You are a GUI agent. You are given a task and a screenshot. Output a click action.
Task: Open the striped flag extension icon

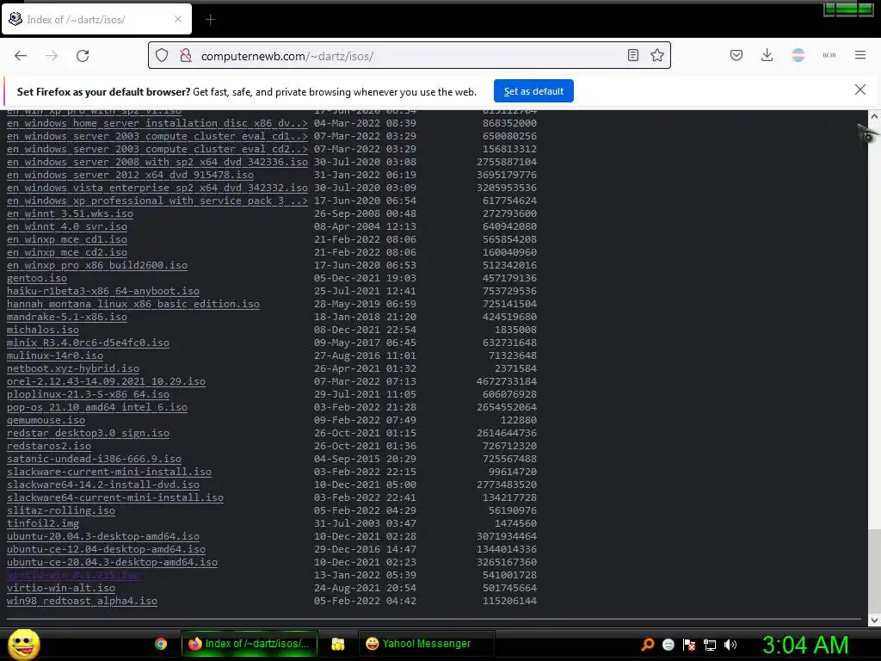[798, 55]
